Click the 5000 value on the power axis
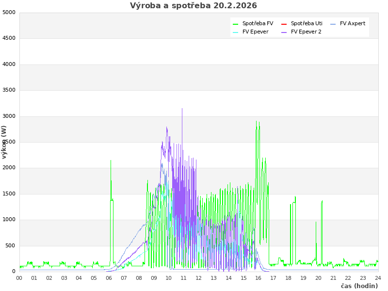Image resolution: width=388 pixels, height=291 pixels. [x=9, y=12]
